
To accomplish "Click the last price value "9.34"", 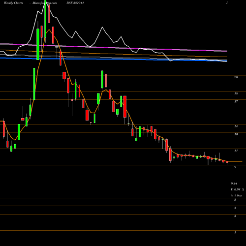I will pos(234,184).
